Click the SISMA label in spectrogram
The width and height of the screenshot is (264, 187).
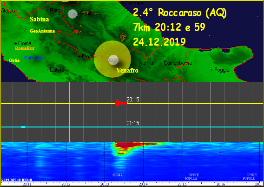(117, 175)
